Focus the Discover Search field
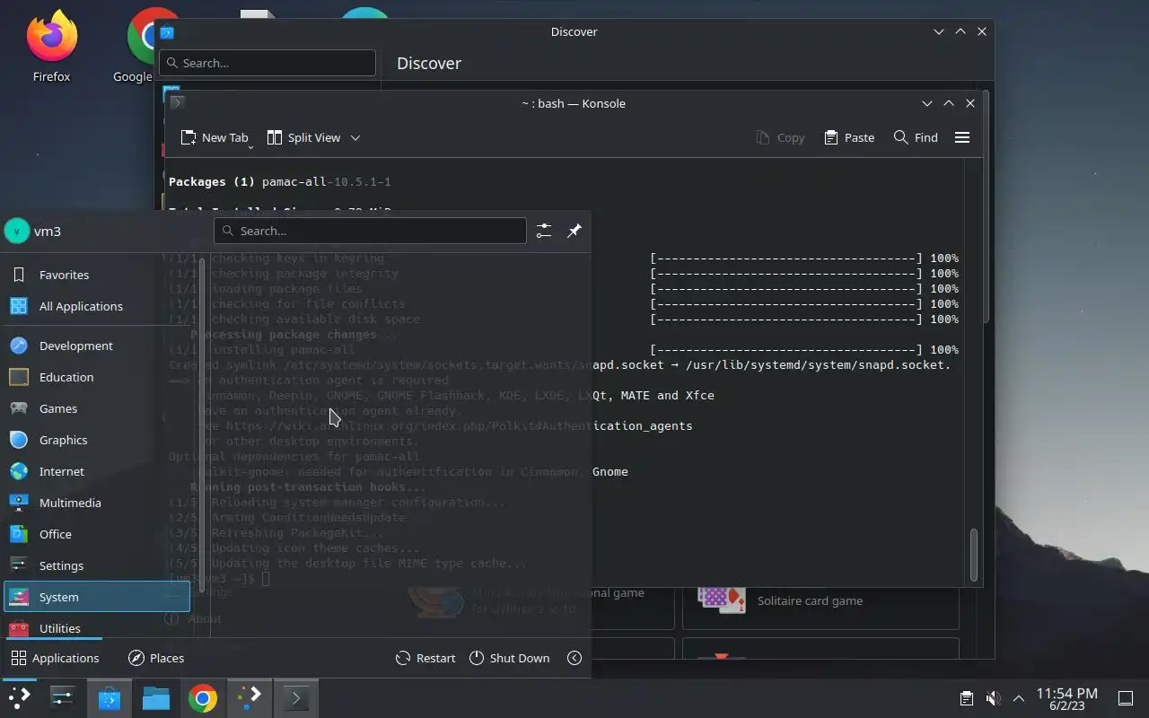The height and width of the screenshot is (718, 1149). 268,63
